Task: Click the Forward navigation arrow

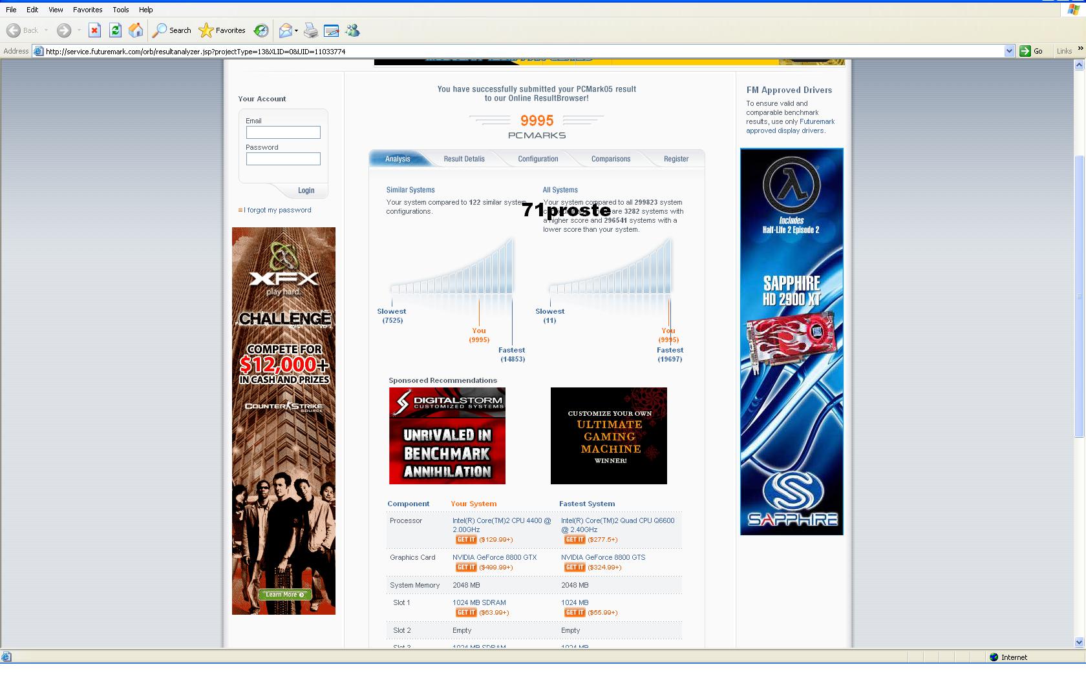Action: (63, 30)
